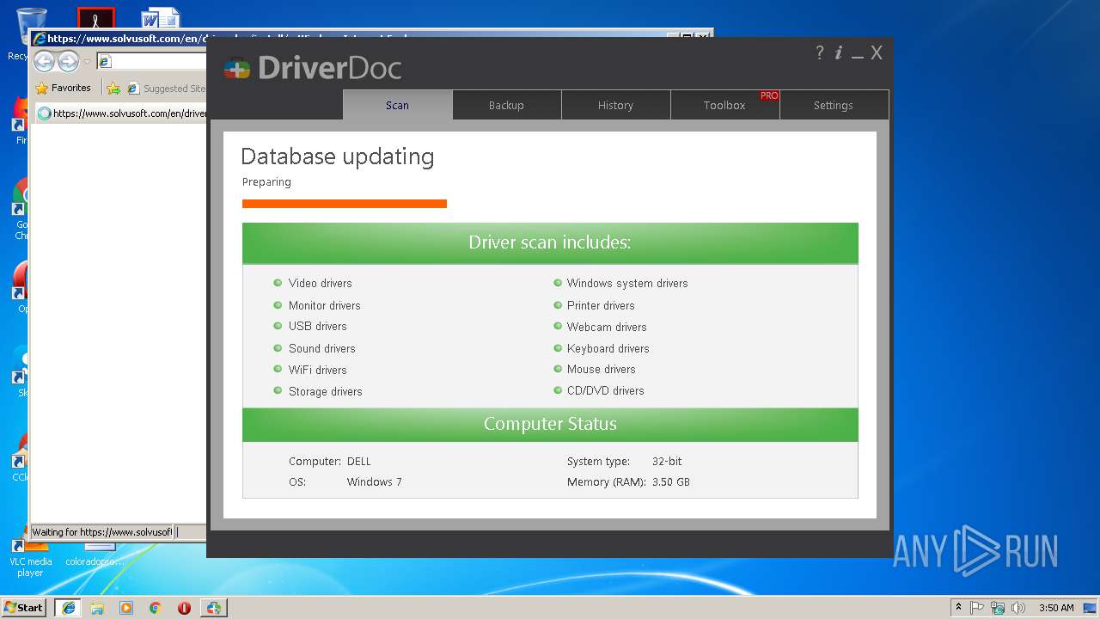This screenshot has height=619, width=1100.
Task: Open Suggested Sites link in Internet Explorer
Action: (167, 88)
